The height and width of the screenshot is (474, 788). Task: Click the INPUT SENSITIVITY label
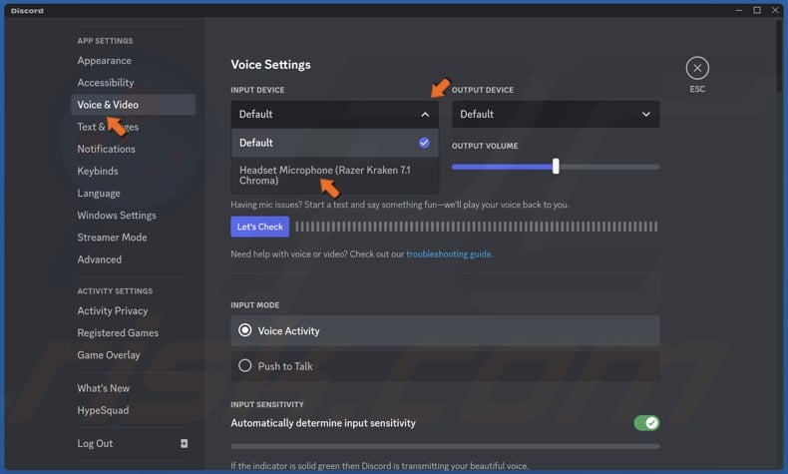(267, 404)
